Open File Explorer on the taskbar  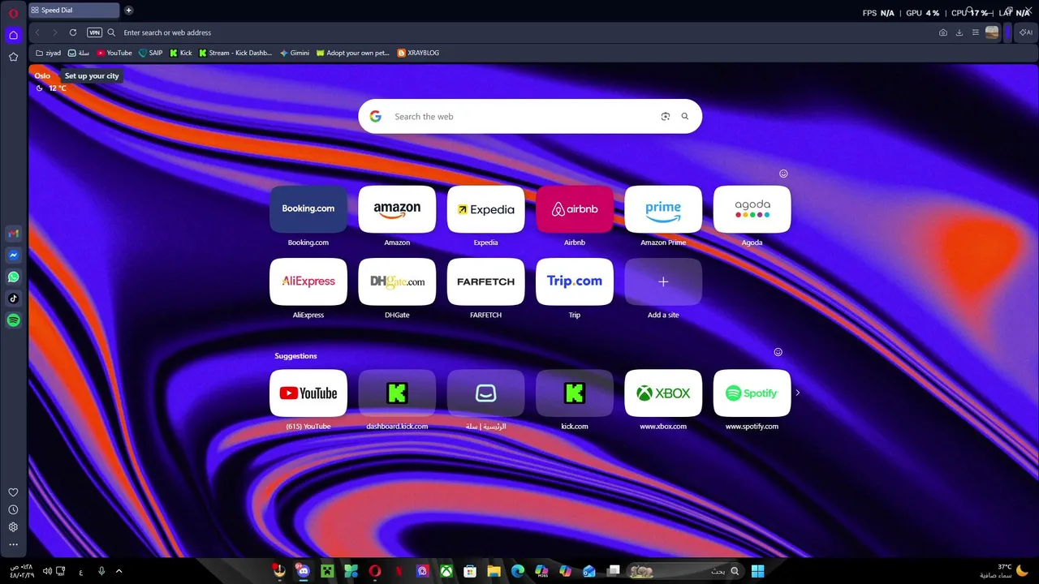tap(494, 571)
